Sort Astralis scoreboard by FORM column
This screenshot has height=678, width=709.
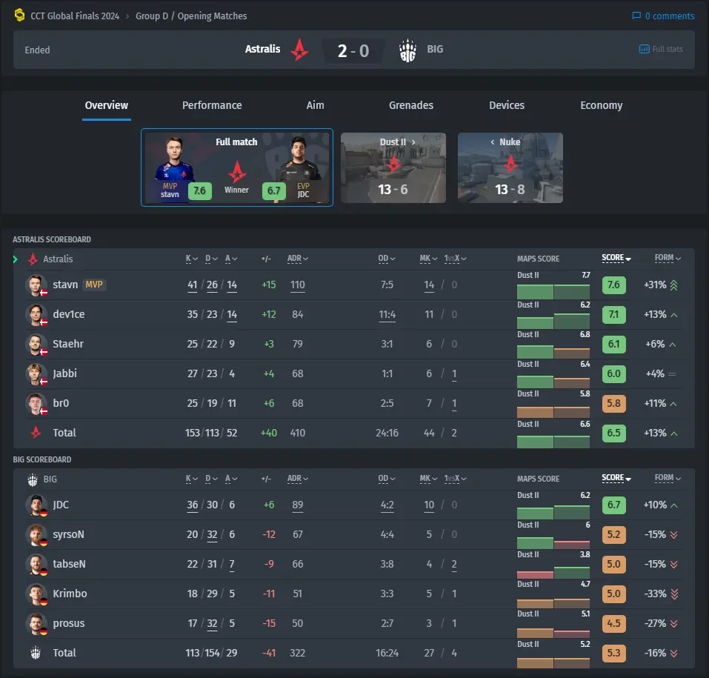tap(668, 258)
